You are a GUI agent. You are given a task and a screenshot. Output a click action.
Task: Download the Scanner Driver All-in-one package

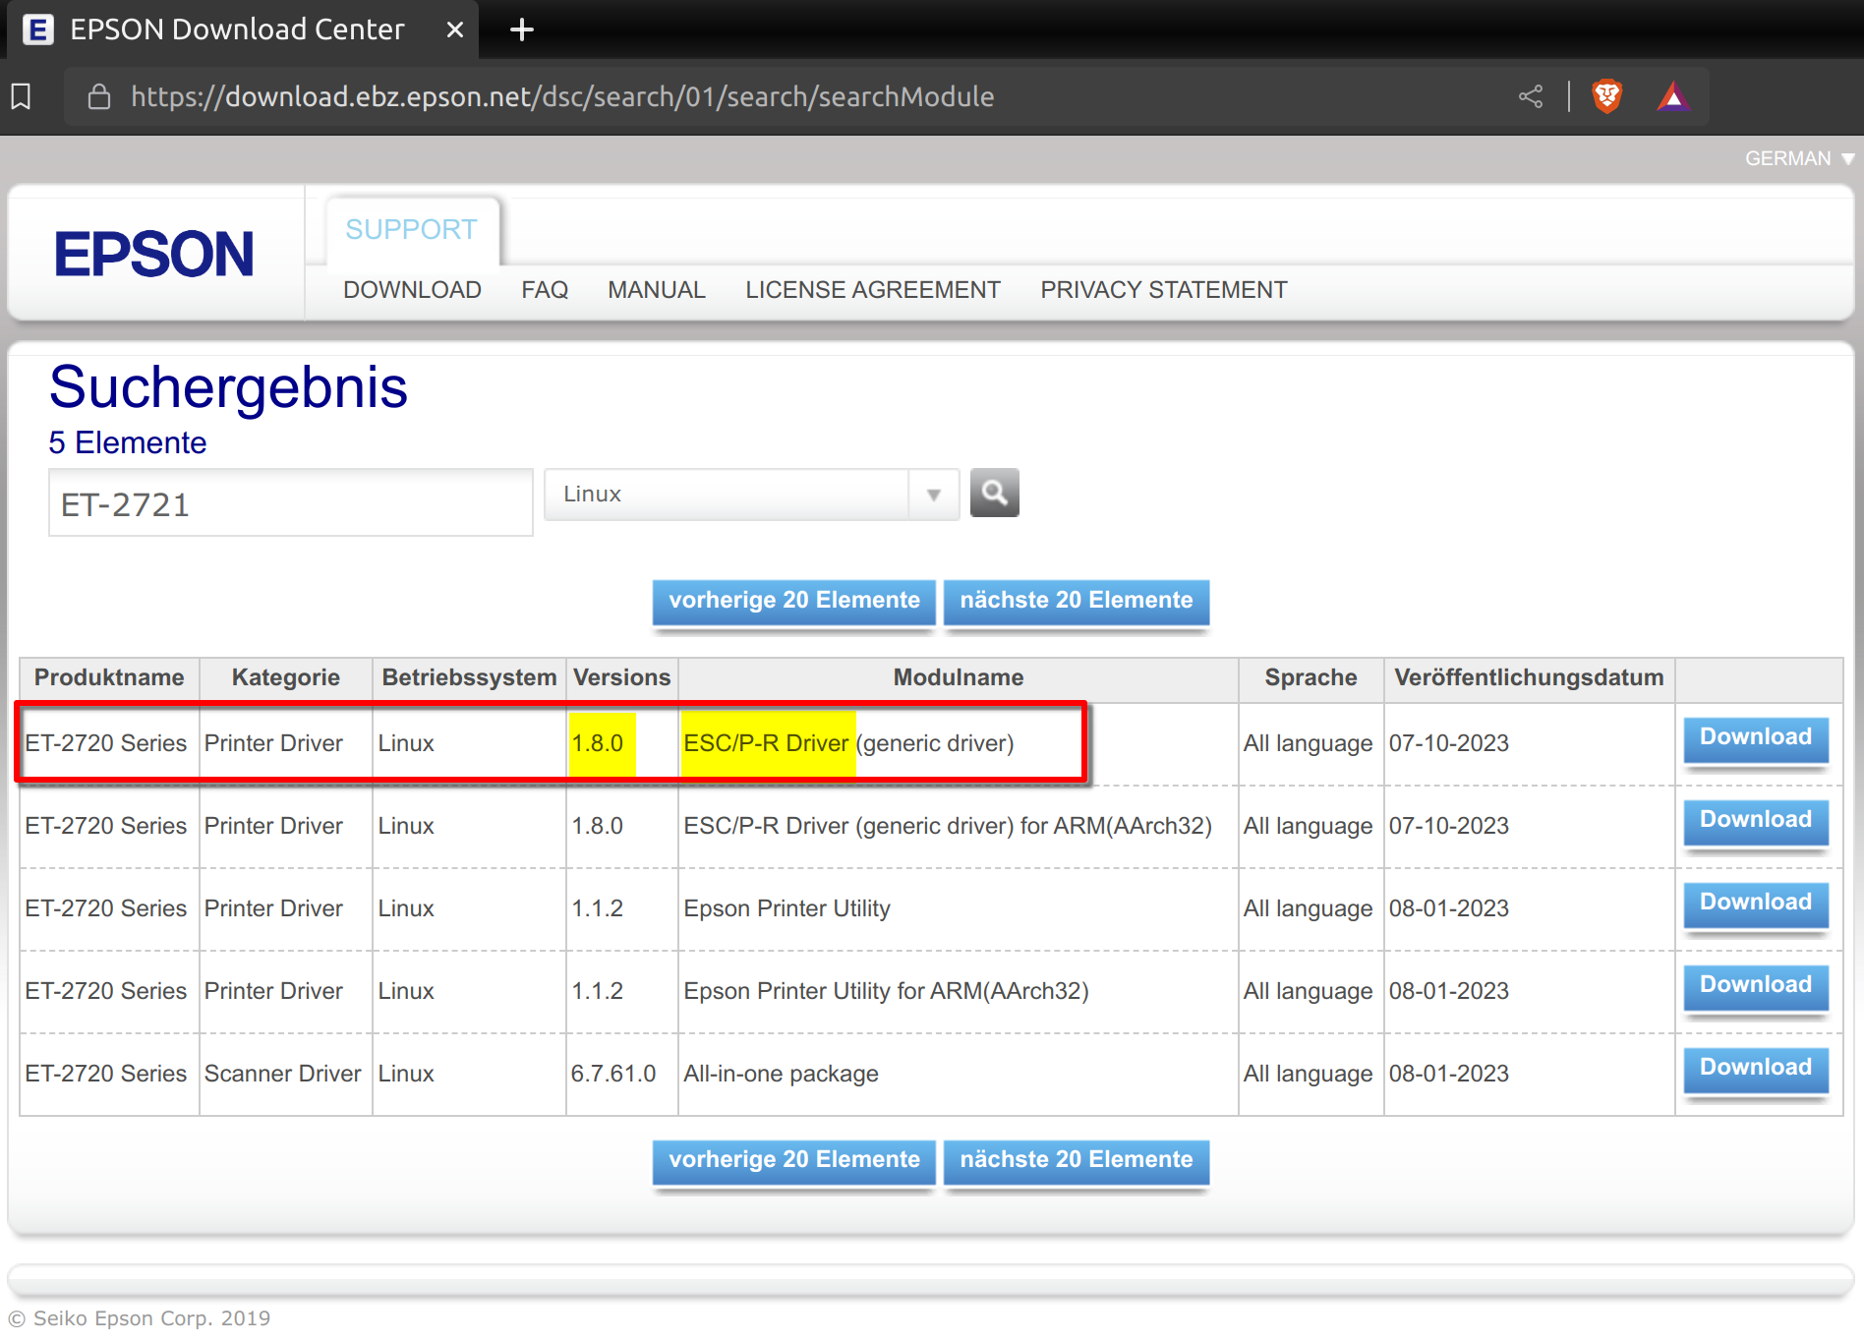1755,1069
